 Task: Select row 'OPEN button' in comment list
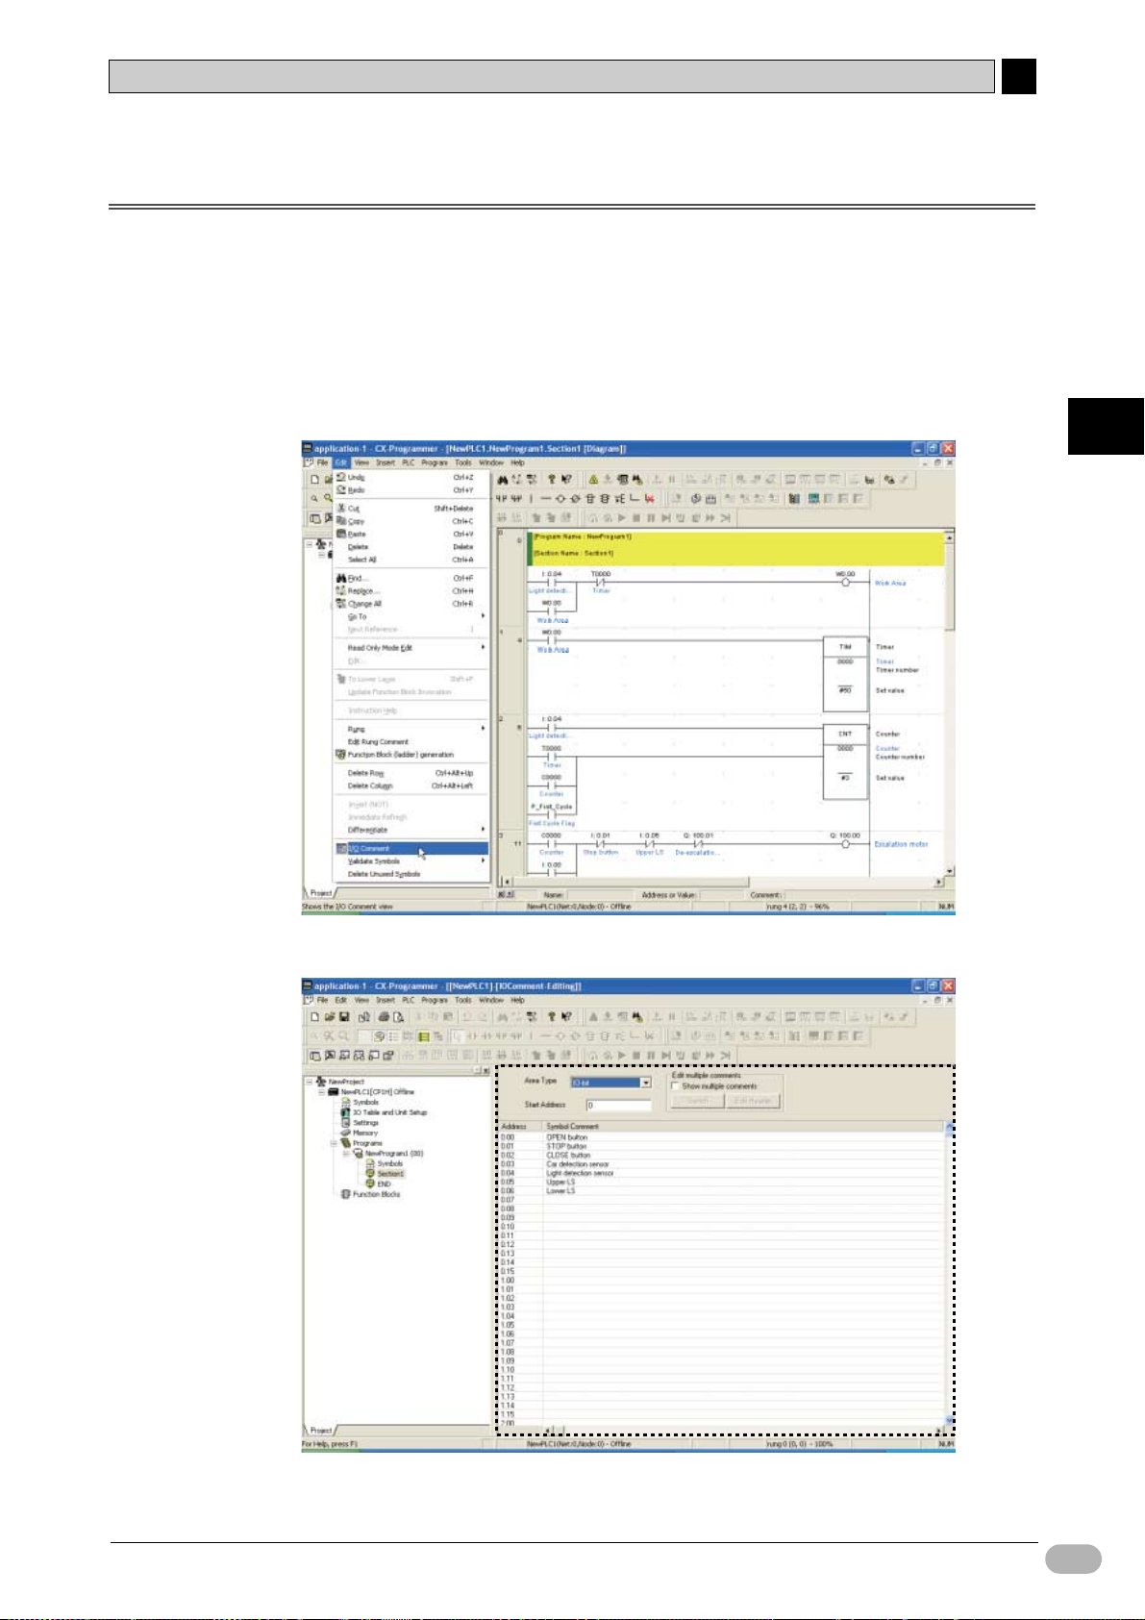pyautogui.click(x=721, y=1137)
